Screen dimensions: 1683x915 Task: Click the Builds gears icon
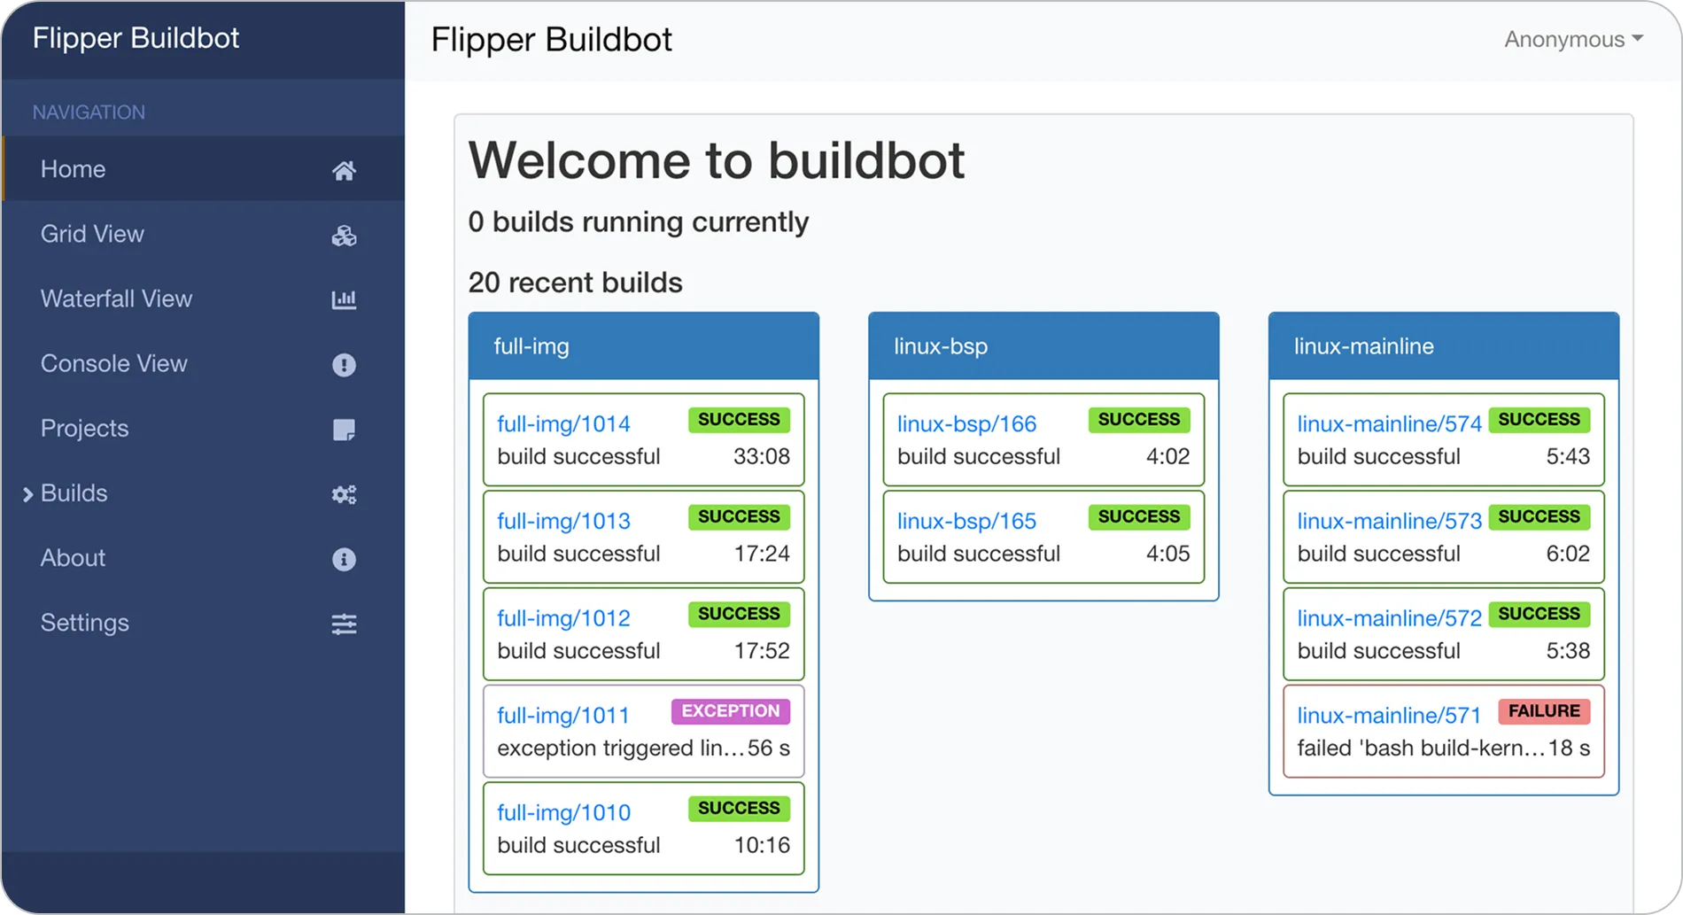(344, 494)
